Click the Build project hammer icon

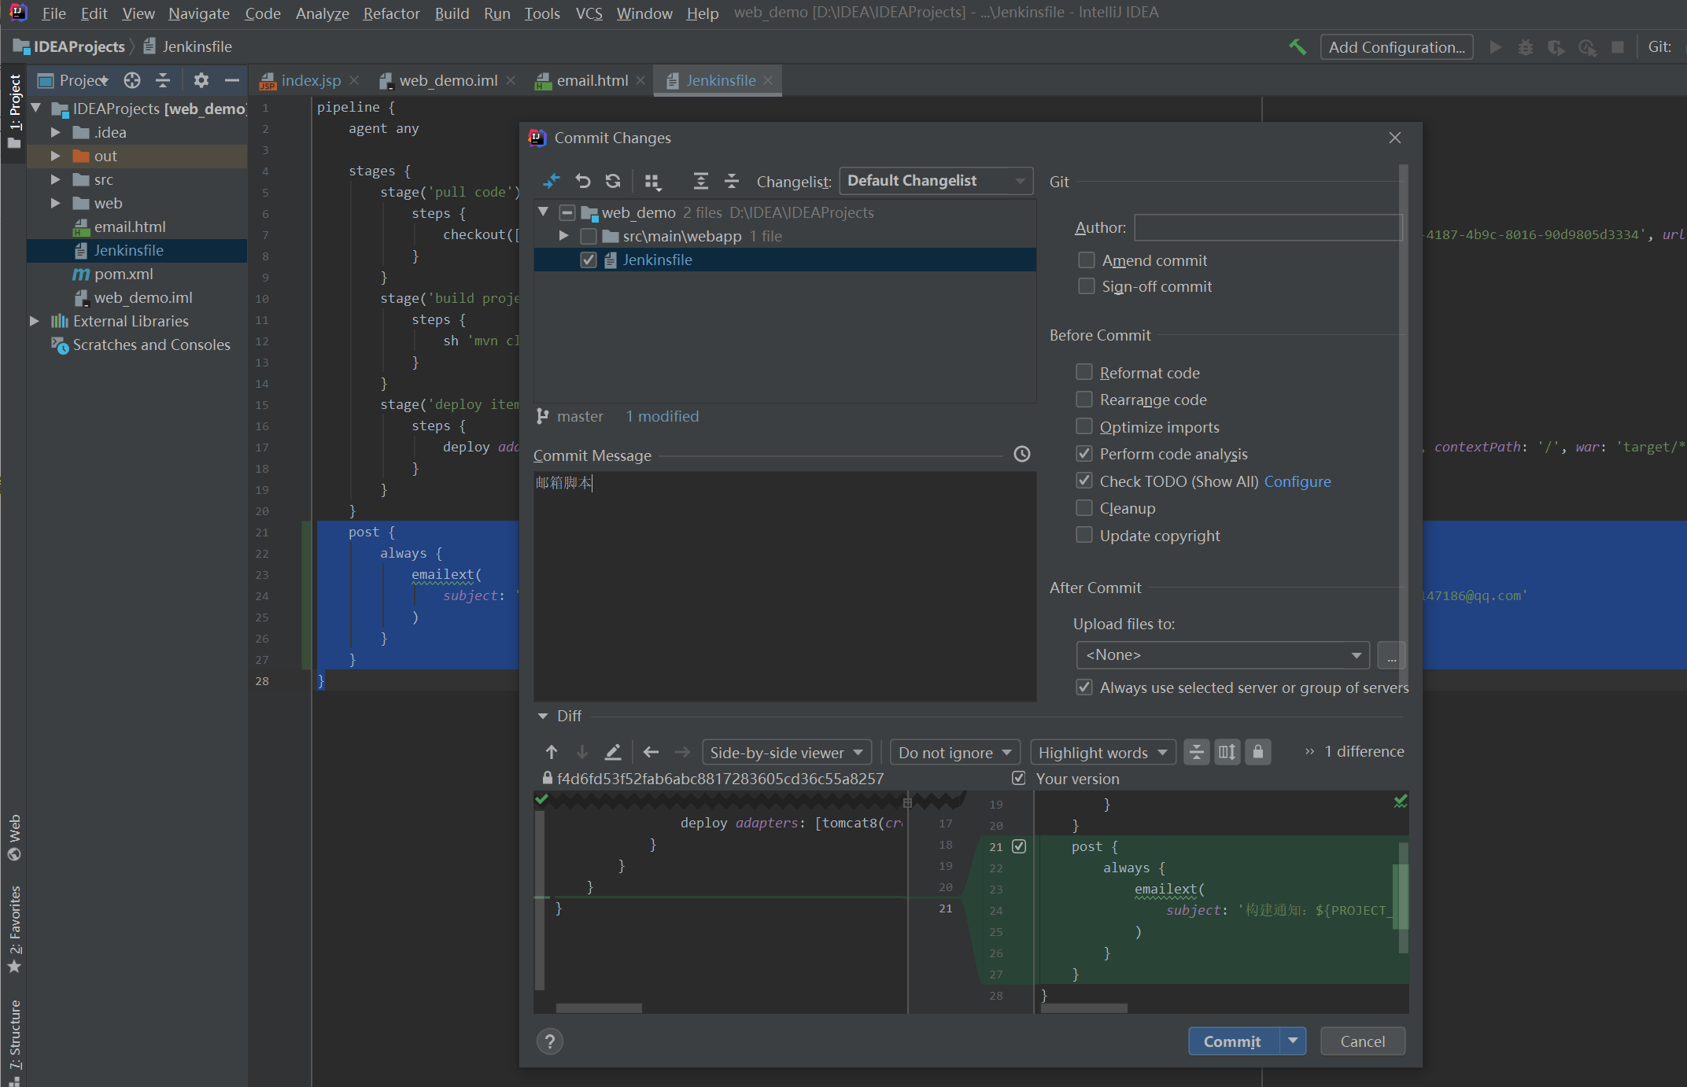tap(1298, 47)
